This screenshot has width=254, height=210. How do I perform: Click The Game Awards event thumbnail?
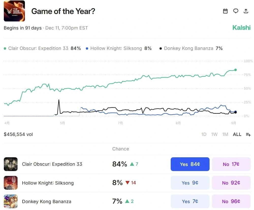[14, 11]
